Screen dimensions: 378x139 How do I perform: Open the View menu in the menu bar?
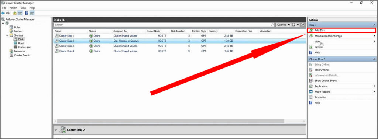click(x=23, y=8)
